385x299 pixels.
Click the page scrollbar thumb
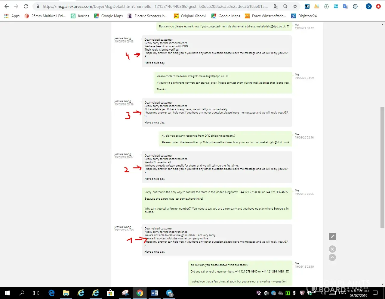coord(383,167)
